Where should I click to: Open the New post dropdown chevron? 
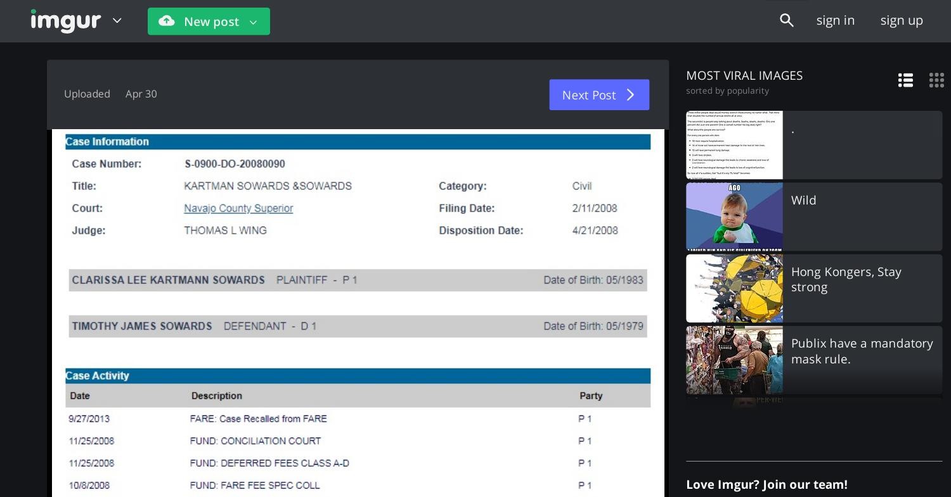(254, 22)
